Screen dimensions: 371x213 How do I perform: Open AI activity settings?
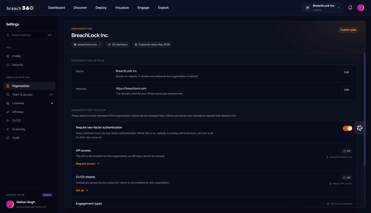(29, 129)
